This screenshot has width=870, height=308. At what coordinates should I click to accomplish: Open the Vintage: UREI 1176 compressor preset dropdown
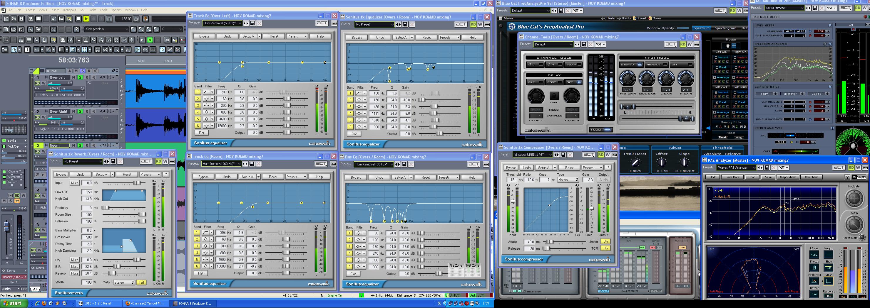coord(551,155)
